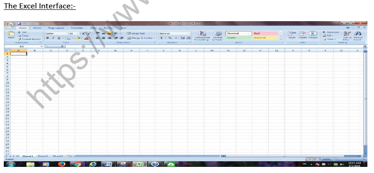Image resolution: width=374 pixels, height=173 pixels.
Task: Open Format as Table gallery
Action: tap(218, 36)
